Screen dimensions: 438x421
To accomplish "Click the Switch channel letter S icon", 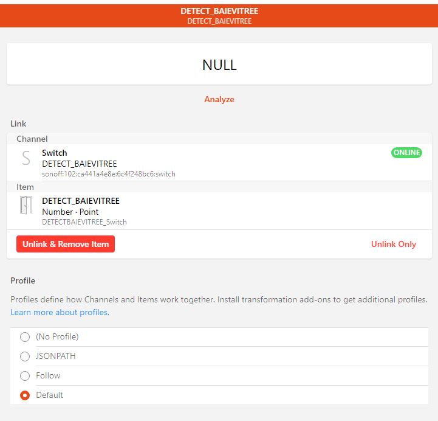I will click(26, 158).
